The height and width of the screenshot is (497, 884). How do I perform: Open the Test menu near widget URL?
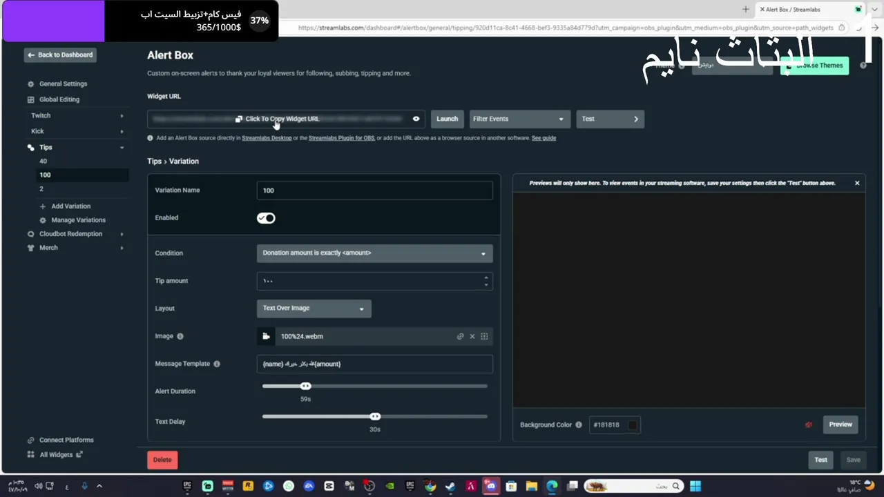click(611, 119)
